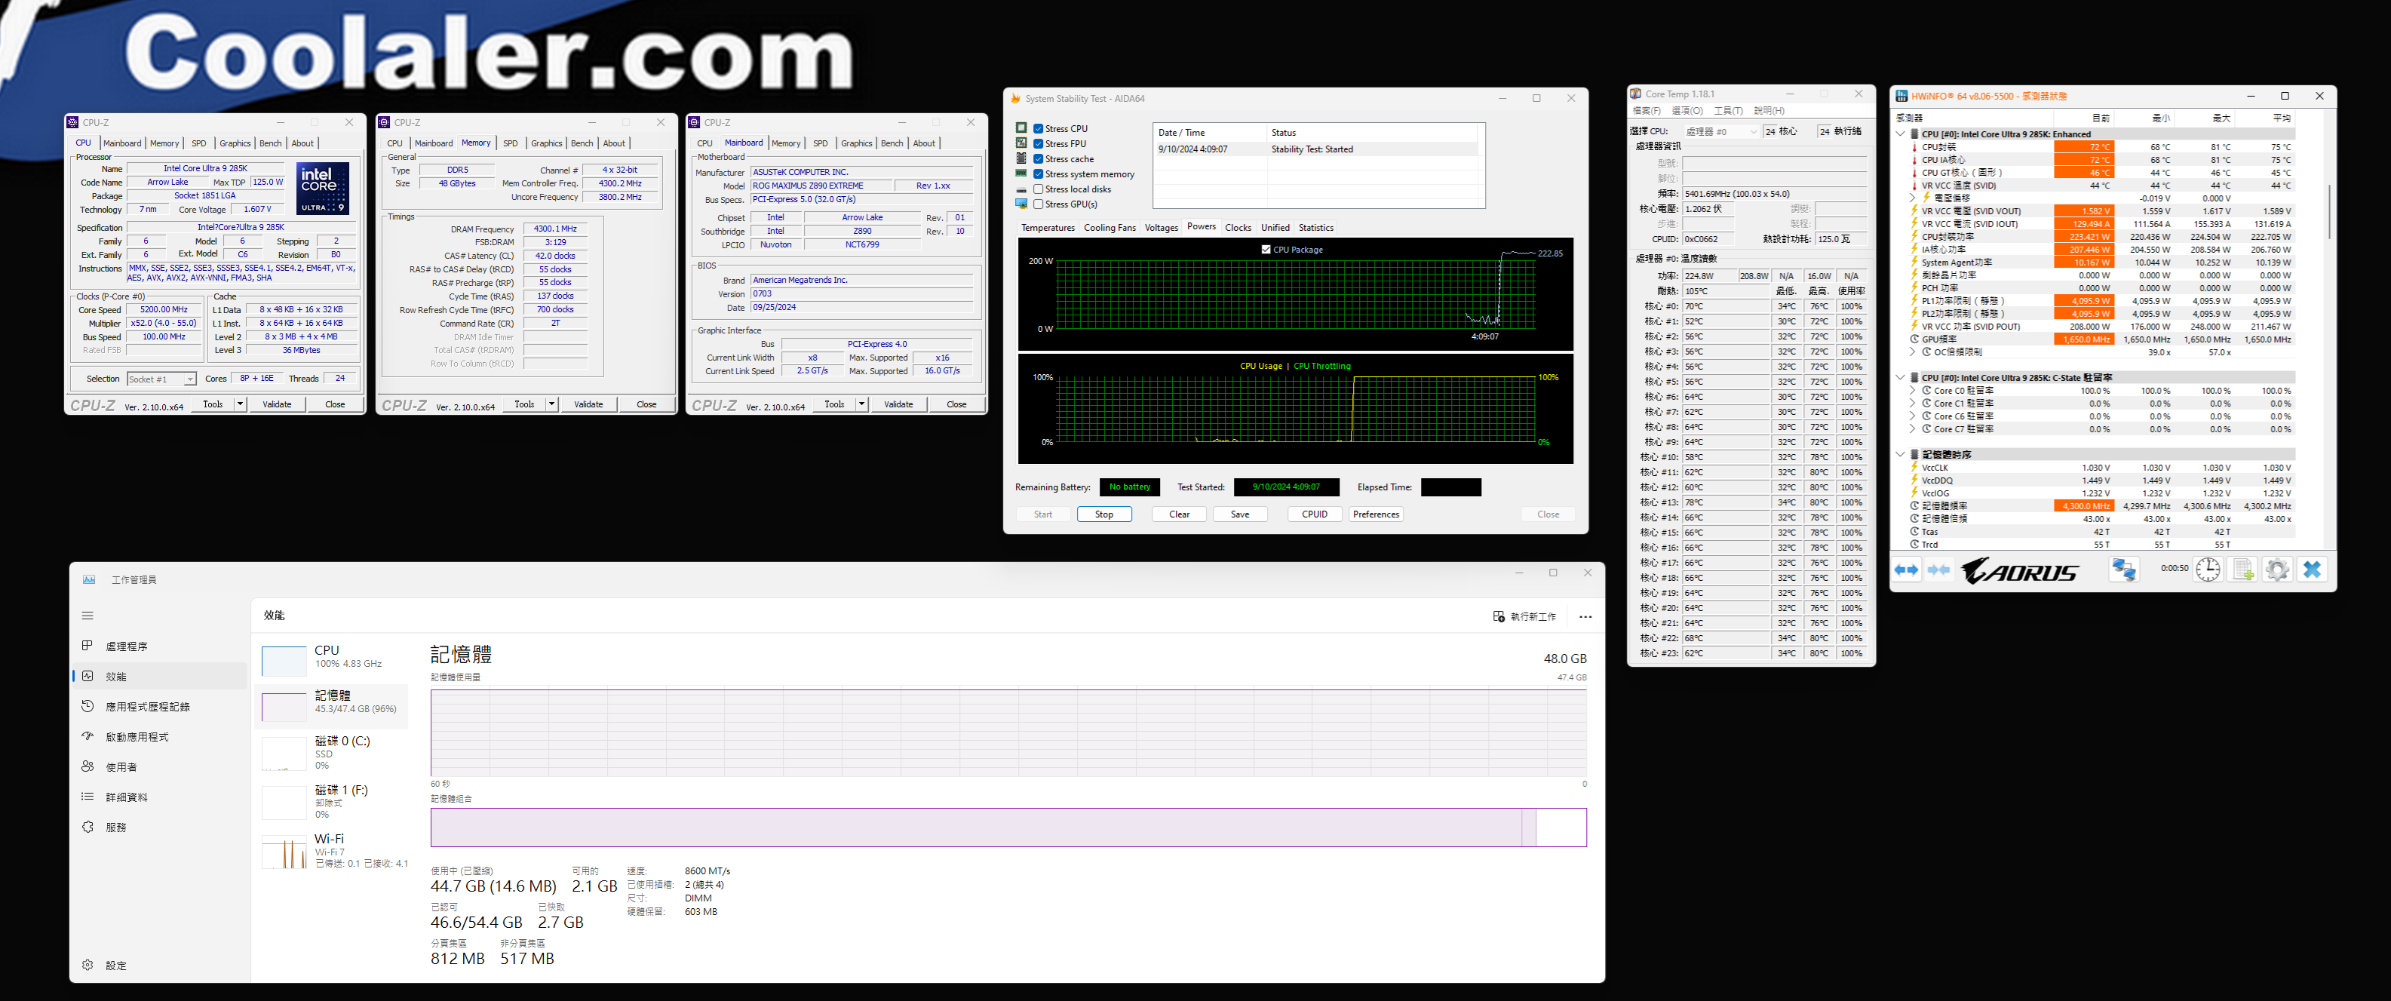This screenshot has width=2391, height=1001.
Task: Click HWiNFO blue X close-sensors icon
Action: tap(2312, 570)
